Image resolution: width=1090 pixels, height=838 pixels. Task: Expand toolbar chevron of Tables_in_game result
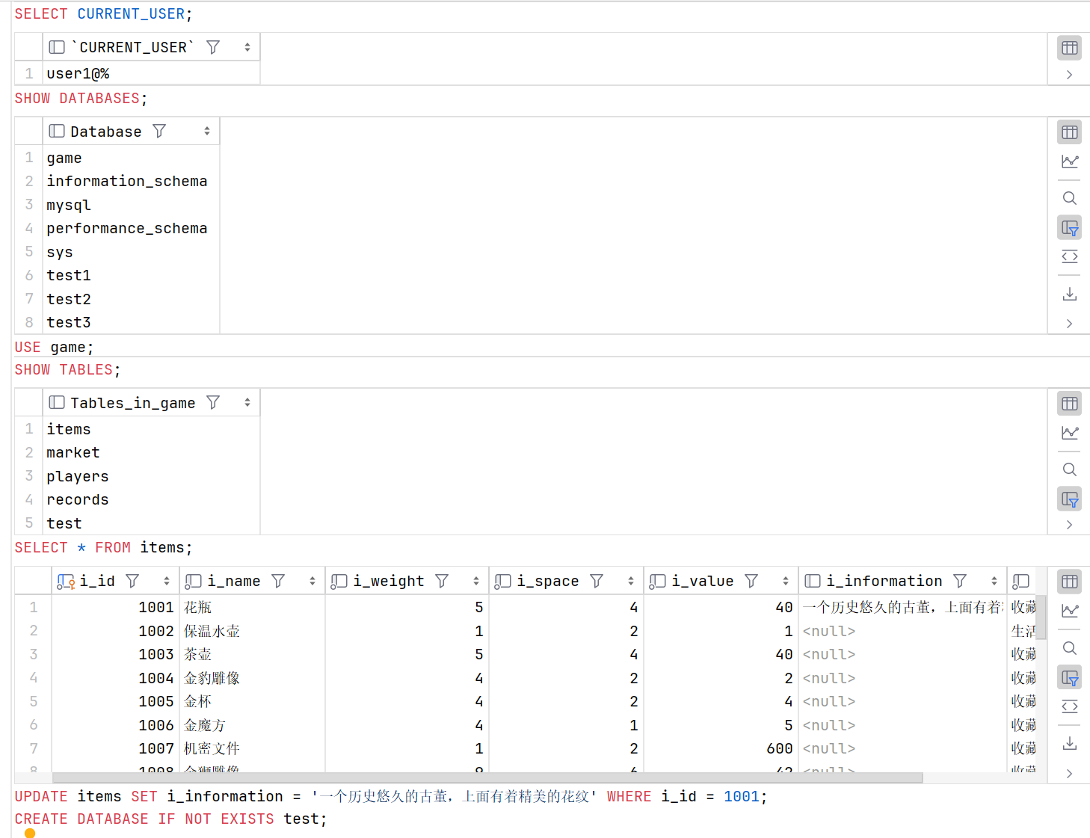tap(1070, 525)
